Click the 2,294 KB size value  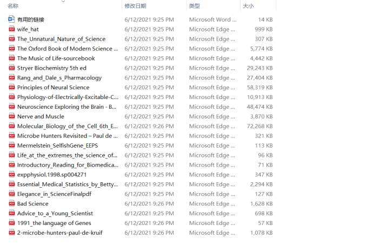(261, 184)
